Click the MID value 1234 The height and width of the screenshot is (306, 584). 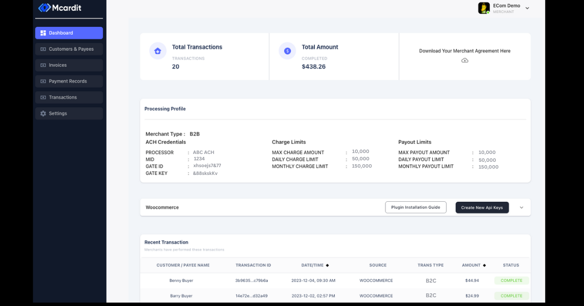pyautogui.click(x=199, y=159)
